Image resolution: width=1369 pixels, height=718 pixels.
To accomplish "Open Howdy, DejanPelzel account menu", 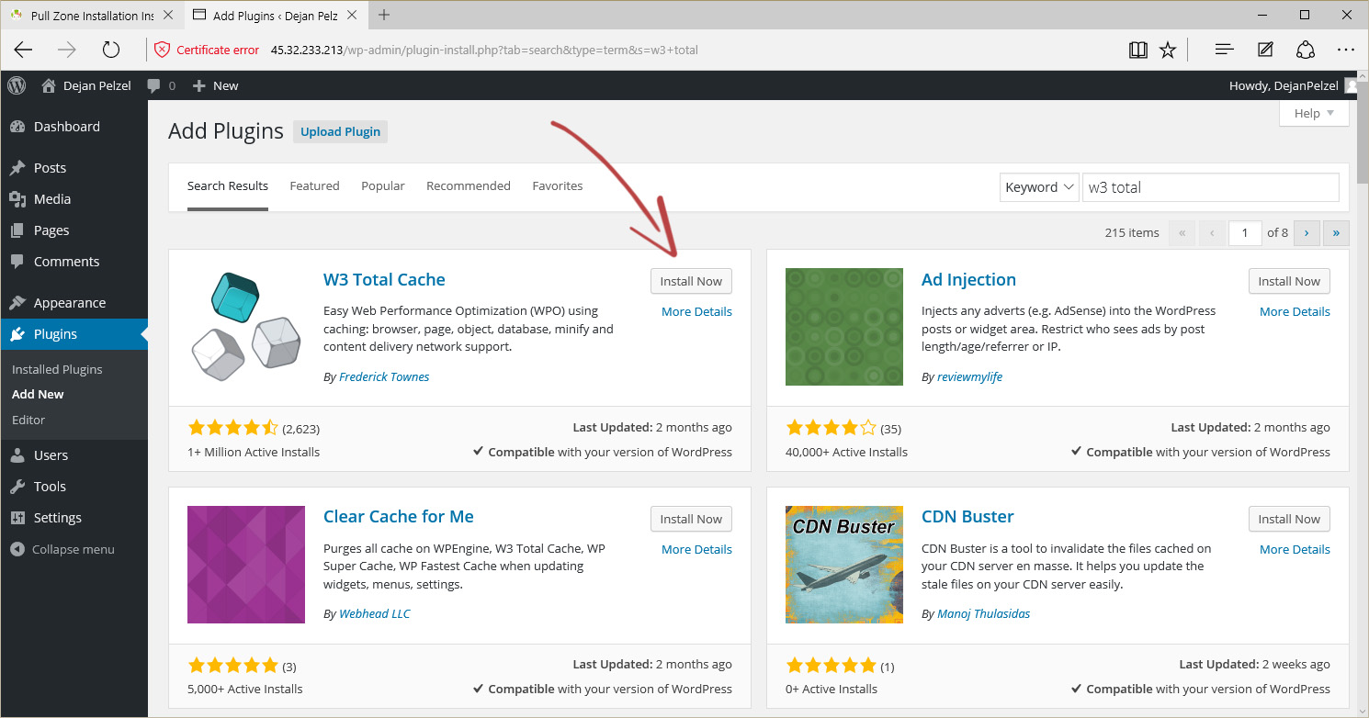I will tap(1294, 85).
